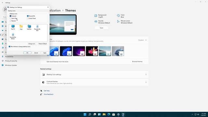Select the Windows dark blue bloom theme
The width and height of the screenshot is (208, 117).
click(66, 51)
